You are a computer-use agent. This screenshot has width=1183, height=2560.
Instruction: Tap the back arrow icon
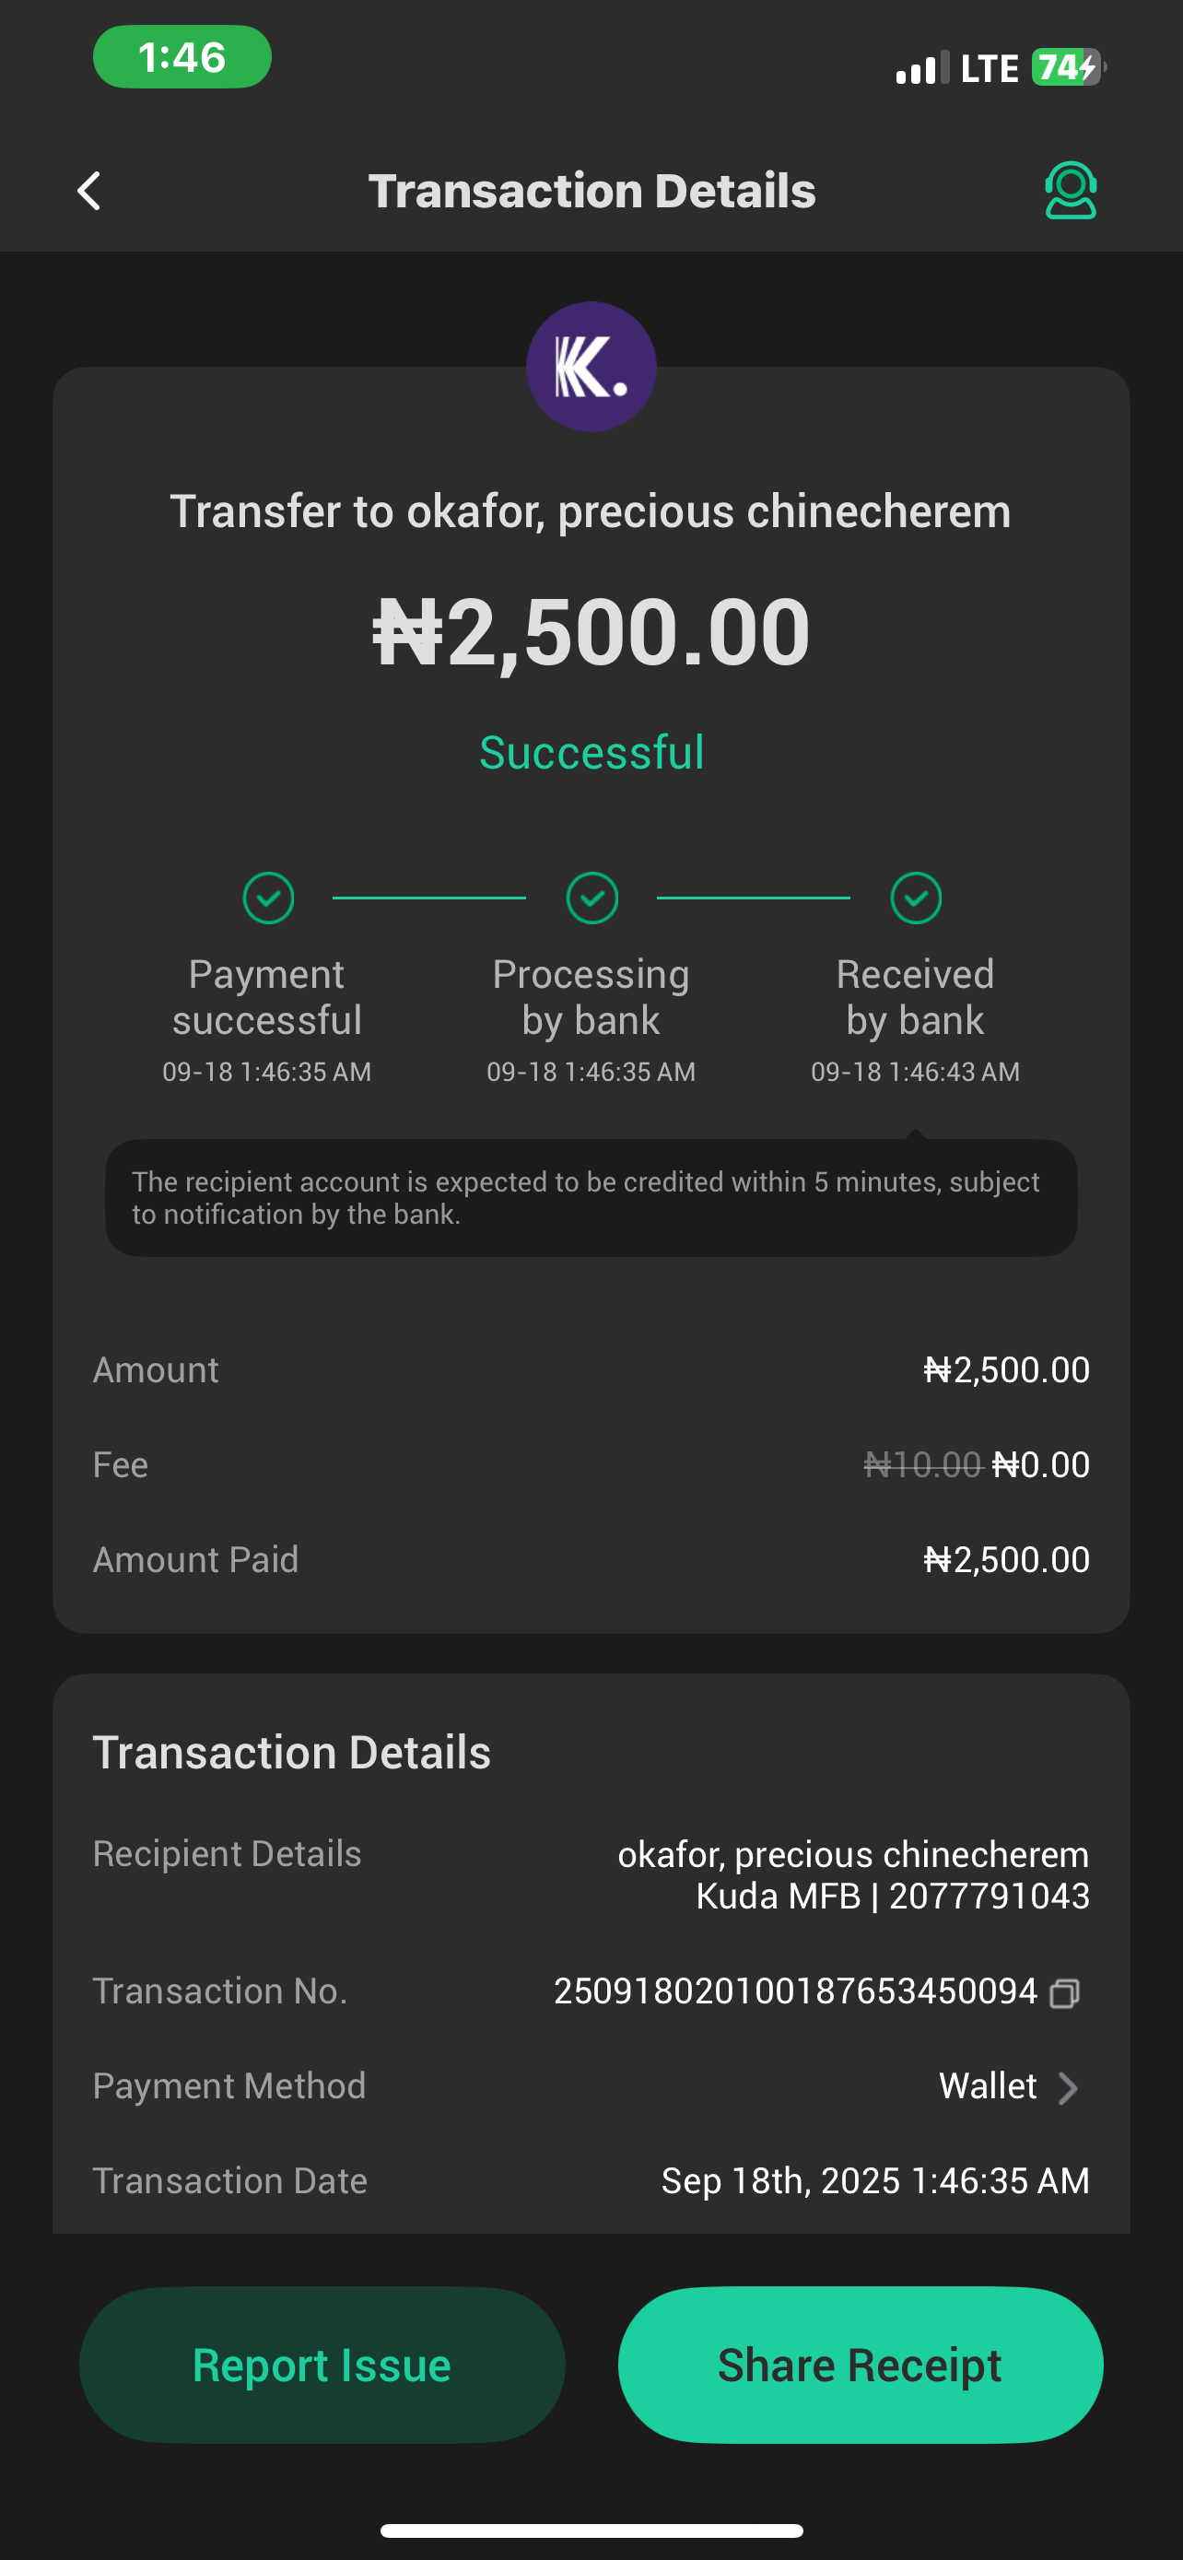89,191
